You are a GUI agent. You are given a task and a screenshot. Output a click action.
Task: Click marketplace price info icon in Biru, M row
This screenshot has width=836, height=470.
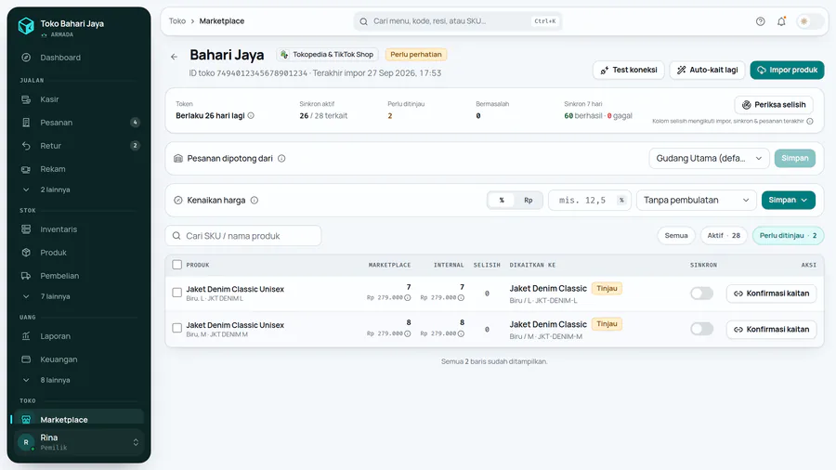pyautogui.click(x=408, y=333)
